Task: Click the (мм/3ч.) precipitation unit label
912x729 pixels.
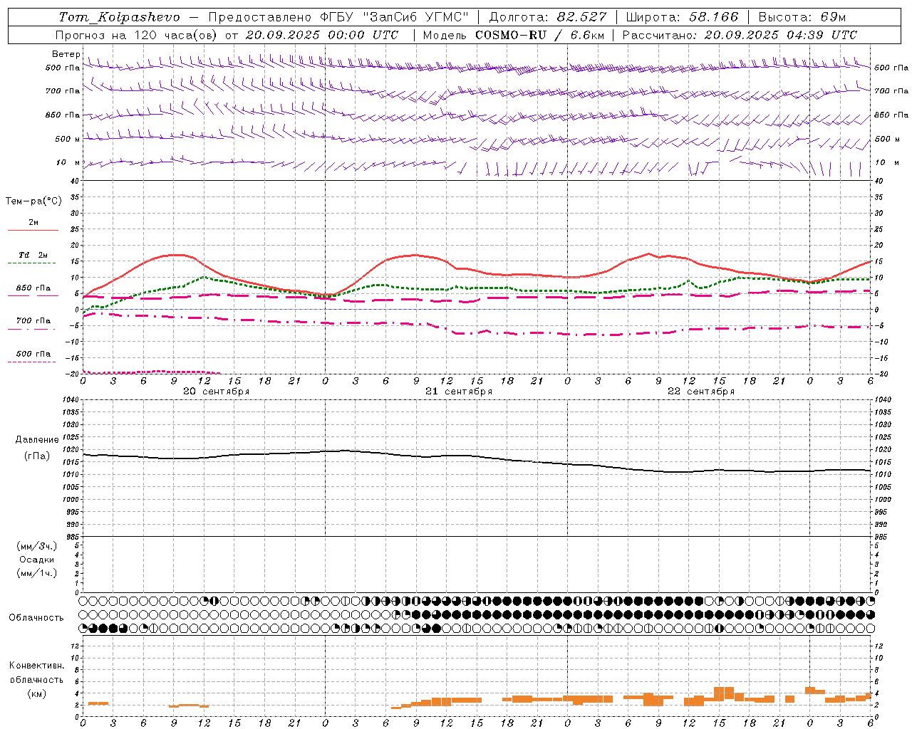Action: 37,546
